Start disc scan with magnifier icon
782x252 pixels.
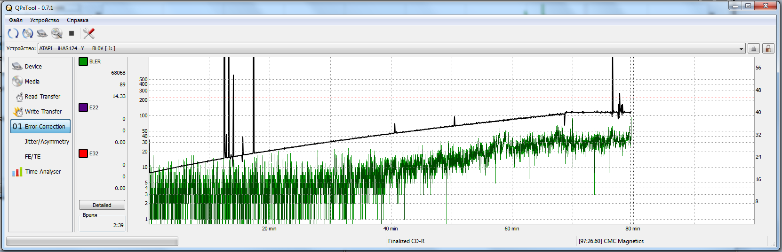tap(57, 33)
